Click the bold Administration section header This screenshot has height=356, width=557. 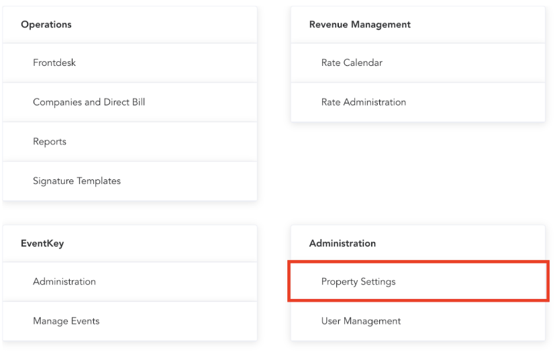(342, 243)
